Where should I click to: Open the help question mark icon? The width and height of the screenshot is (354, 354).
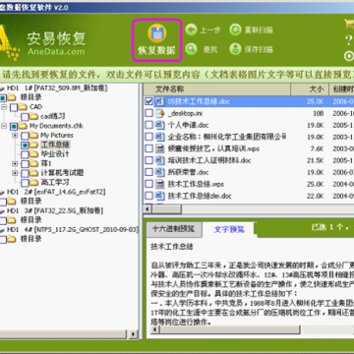(x=349, y=40)
